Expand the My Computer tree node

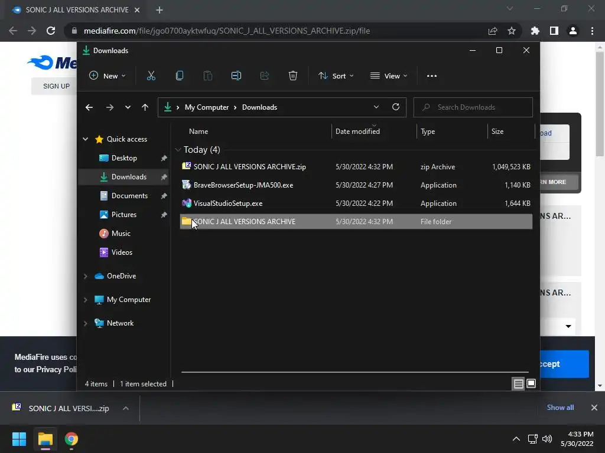pos(85,300)
